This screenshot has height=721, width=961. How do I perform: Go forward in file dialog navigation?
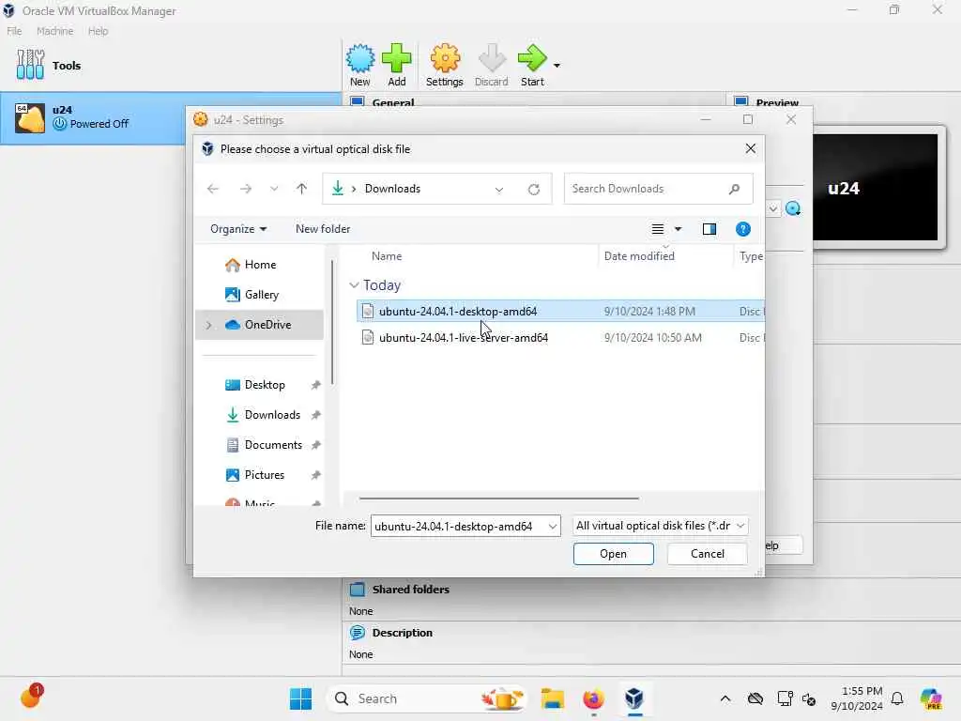click(x=246, y=189)
